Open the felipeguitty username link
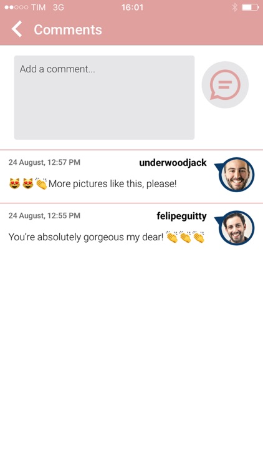 pos(181,216)
